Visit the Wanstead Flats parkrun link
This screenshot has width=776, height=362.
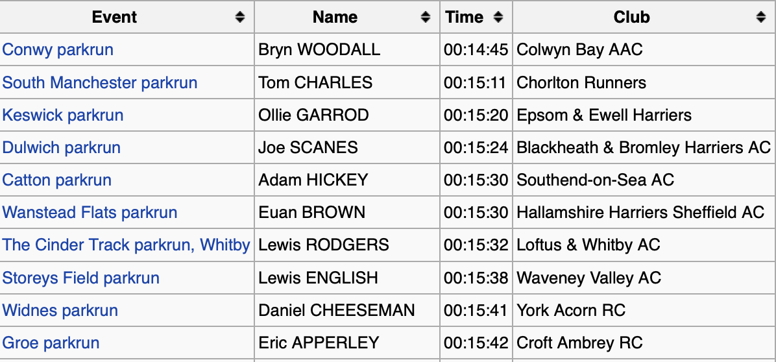90,212
